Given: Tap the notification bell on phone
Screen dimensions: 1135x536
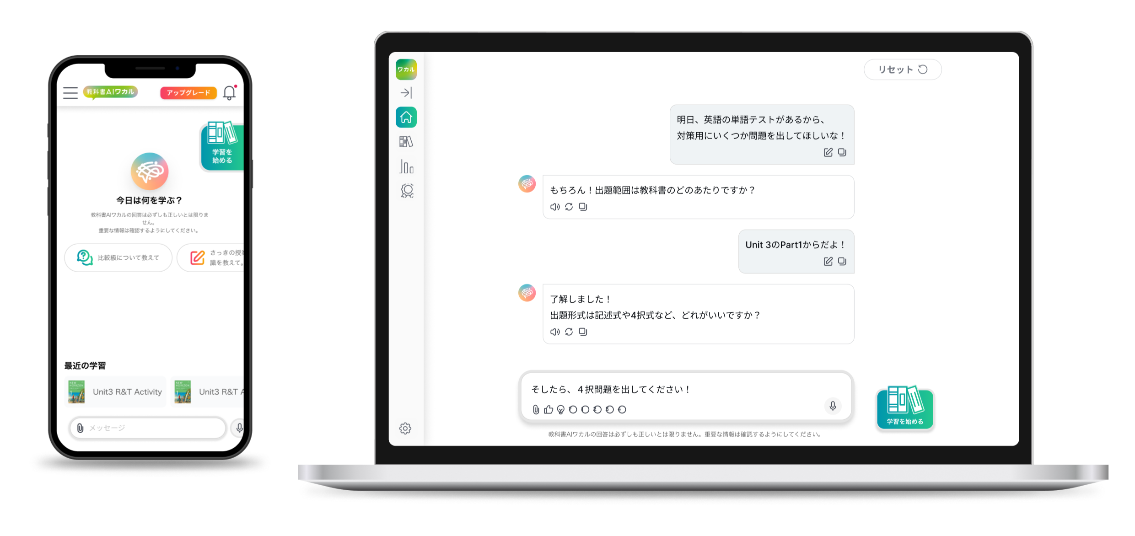Looking at the screenshot, I should click(x=229, y=93).
